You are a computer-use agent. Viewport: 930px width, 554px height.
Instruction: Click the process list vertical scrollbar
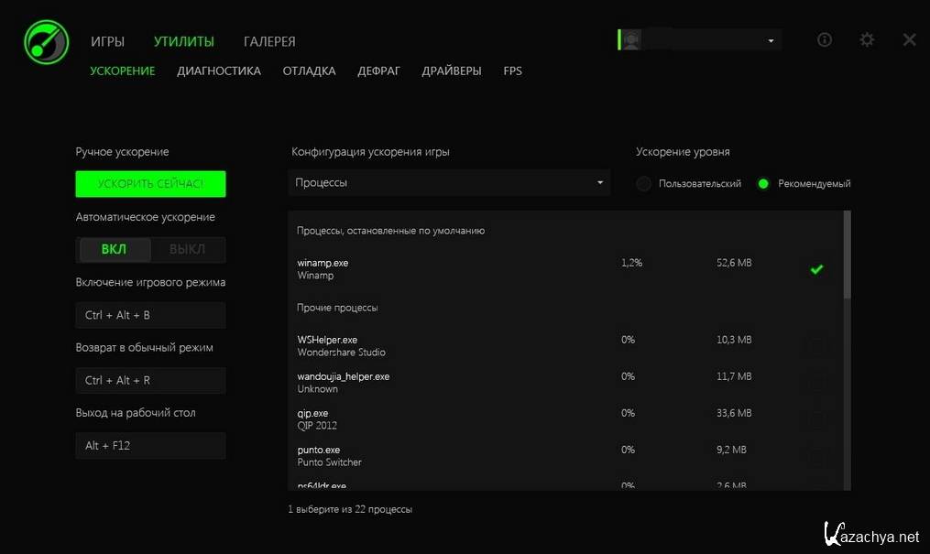[x=847, y=256]
